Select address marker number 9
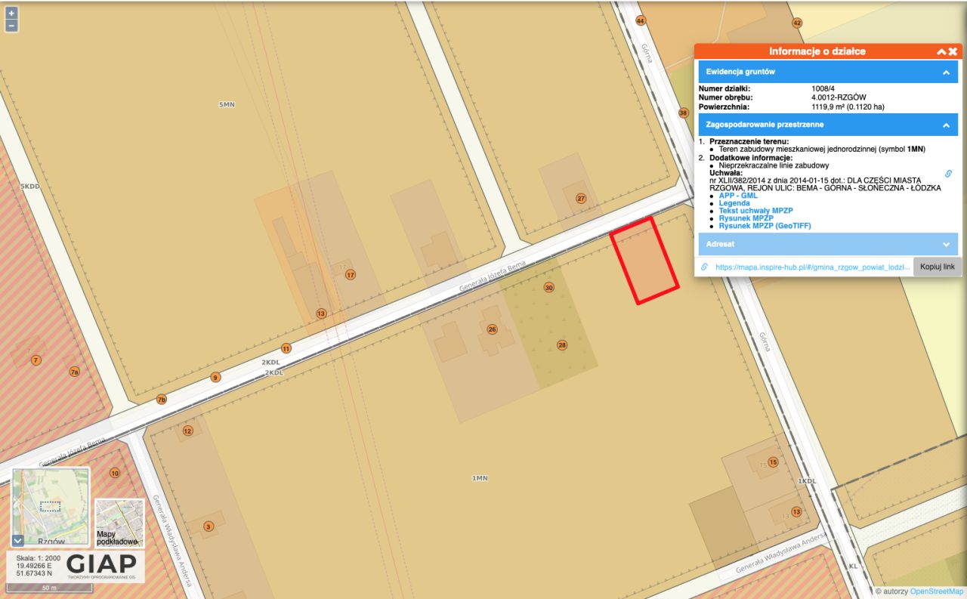The width and height of the screenshot is (967, 599). (215, 378)
